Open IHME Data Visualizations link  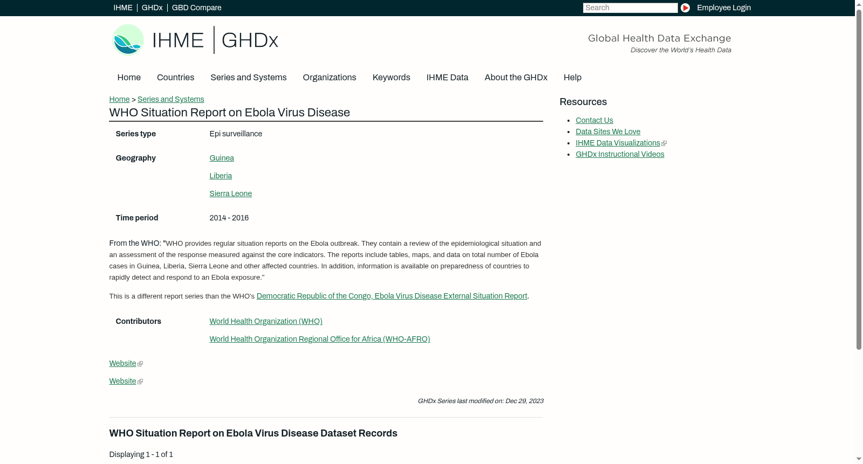pos(618,143)
